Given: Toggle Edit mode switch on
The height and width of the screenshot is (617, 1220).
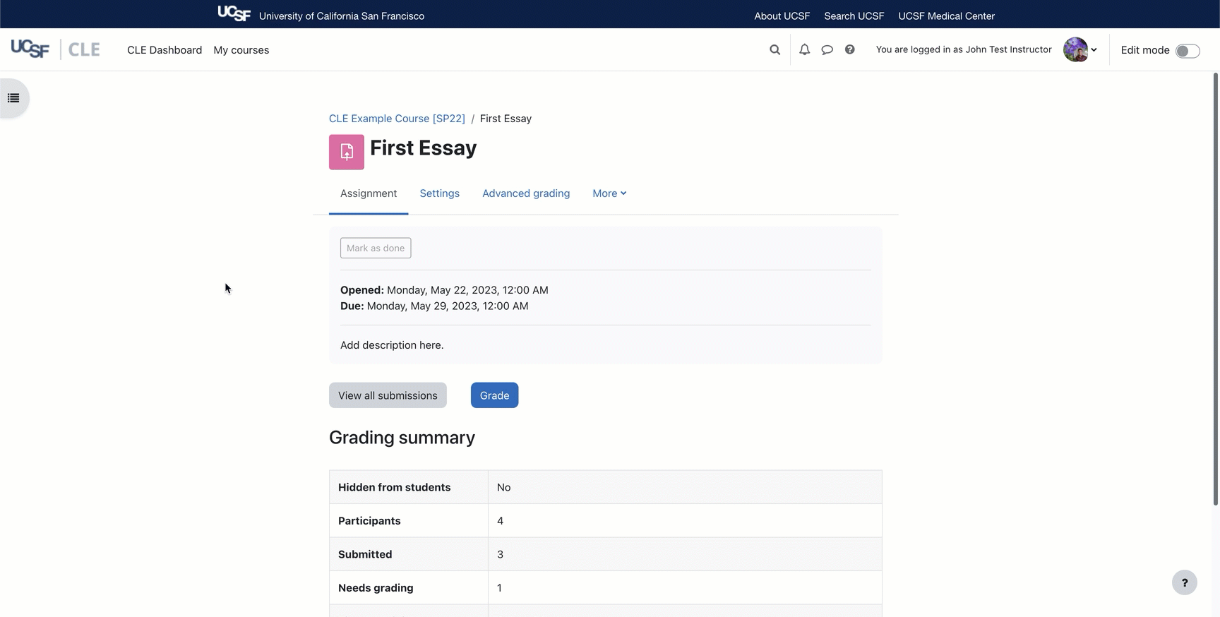Looking at the screenshot, I should [1187, 50].
